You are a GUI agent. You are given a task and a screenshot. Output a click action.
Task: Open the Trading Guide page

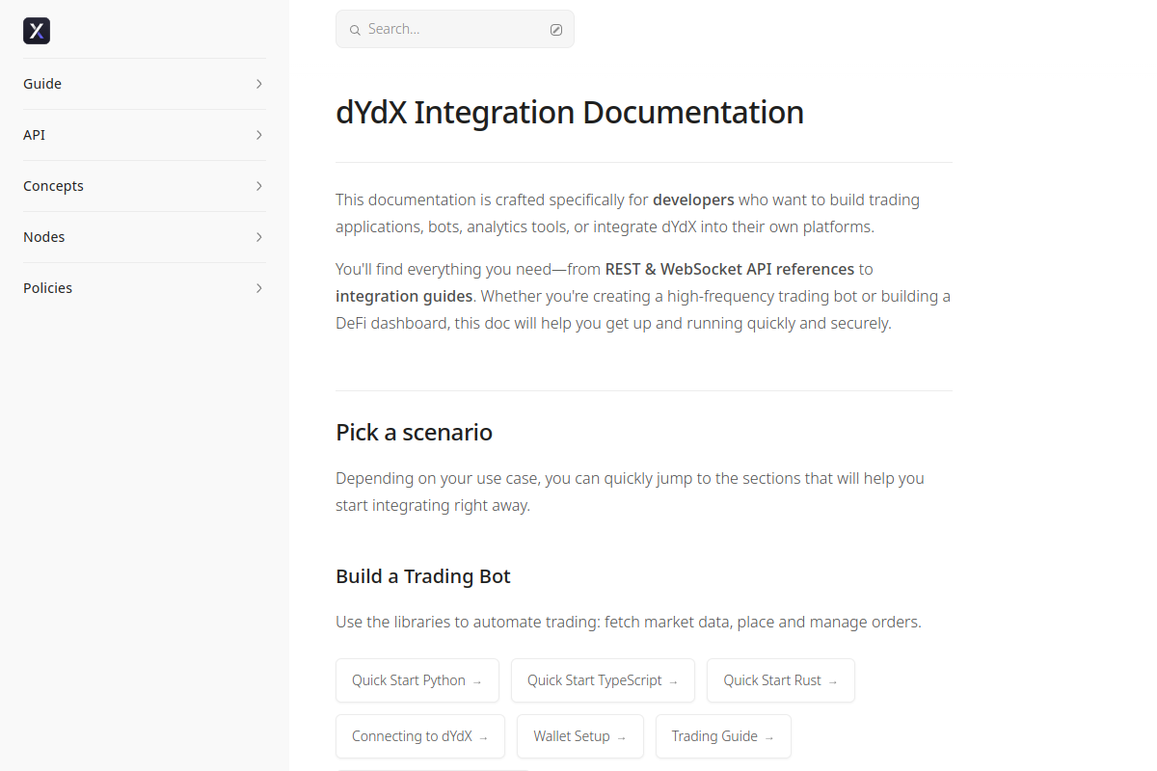723,736
